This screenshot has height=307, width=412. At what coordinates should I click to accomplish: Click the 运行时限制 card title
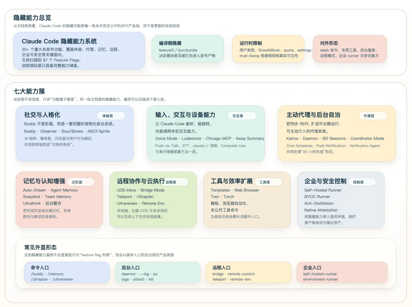coord(250,43)
